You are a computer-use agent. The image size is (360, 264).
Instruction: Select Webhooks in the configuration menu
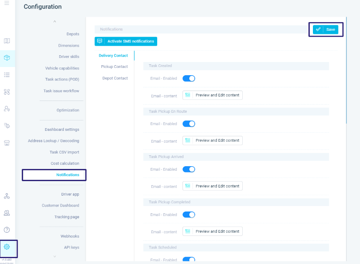point(70,236)
